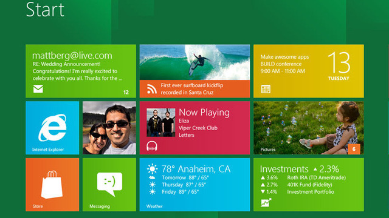Click the sun weather icon
The width and height of the screenshot is (389, 218).
152,169
